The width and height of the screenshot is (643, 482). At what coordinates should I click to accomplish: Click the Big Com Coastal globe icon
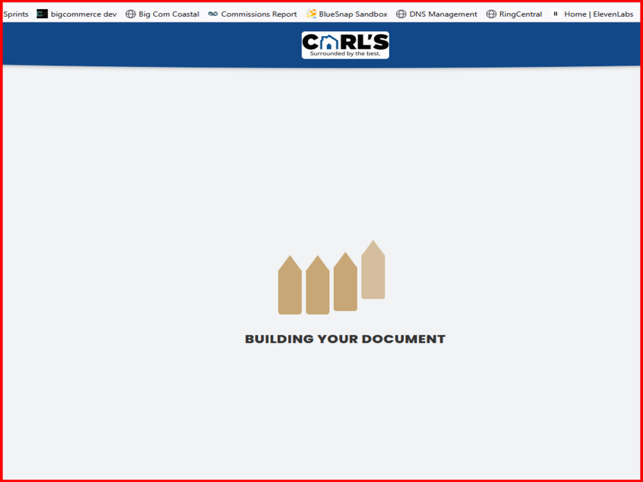point(131,14)
